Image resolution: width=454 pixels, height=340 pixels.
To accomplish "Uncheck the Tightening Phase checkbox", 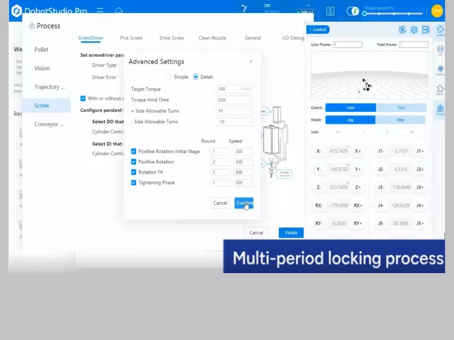I will click(133, 182).
